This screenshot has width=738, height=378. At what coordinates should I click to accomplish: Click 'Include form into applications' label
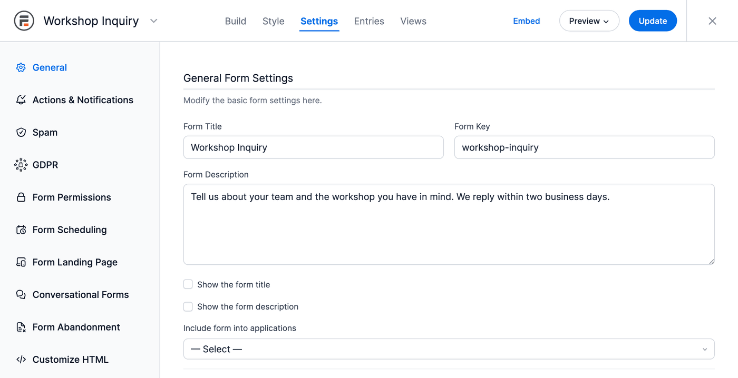coord(240,328)
